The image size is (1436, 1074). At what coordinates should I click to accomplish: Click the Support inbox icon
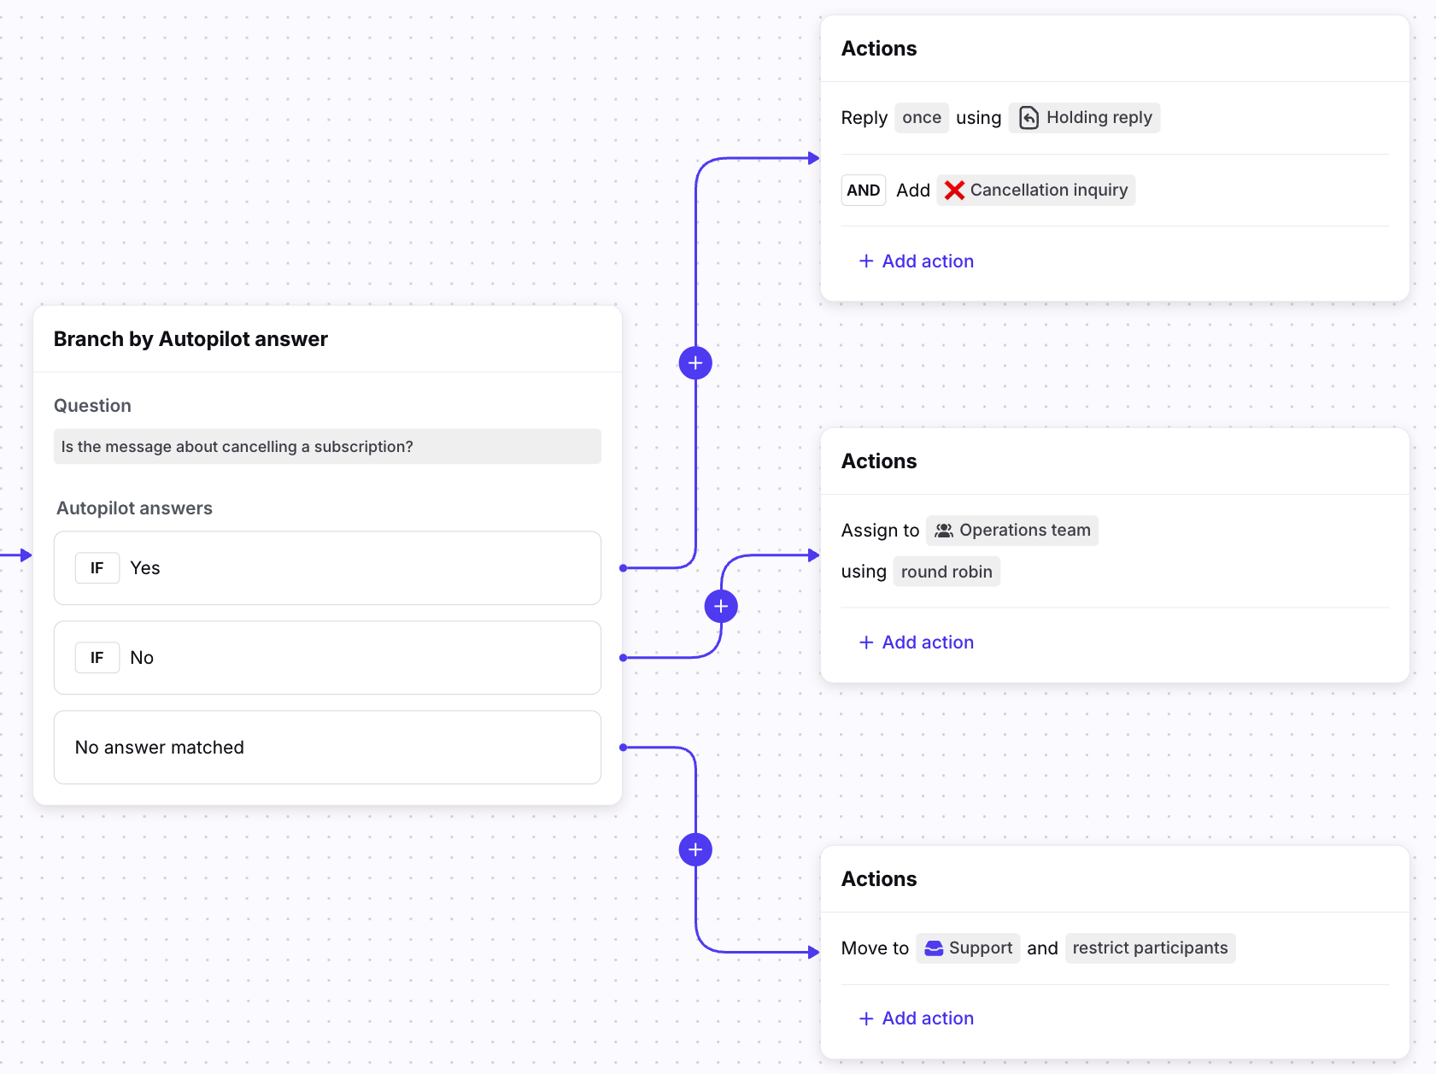point(934,948)
